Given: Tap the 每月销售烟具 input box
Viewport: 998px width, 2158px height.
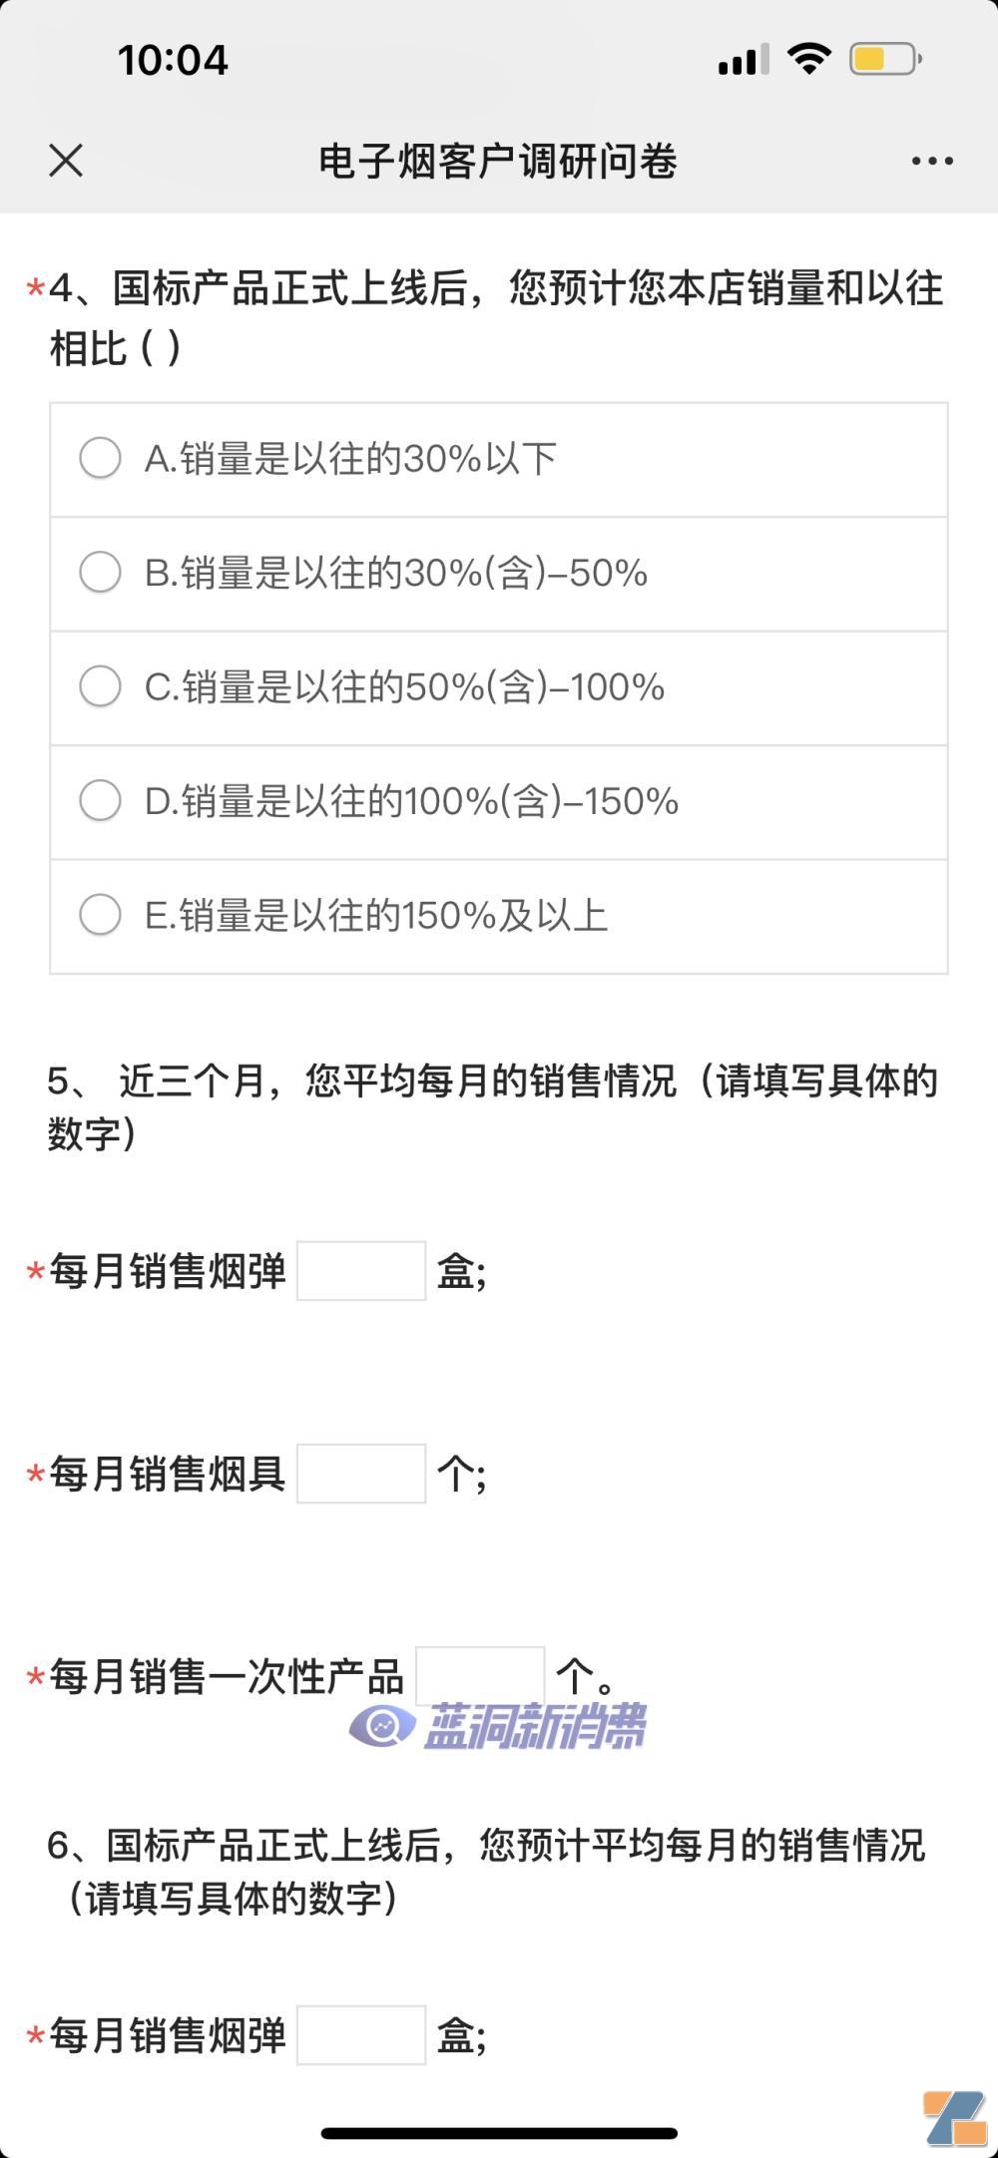Looking at the screenshot, I should (362, 1476).
